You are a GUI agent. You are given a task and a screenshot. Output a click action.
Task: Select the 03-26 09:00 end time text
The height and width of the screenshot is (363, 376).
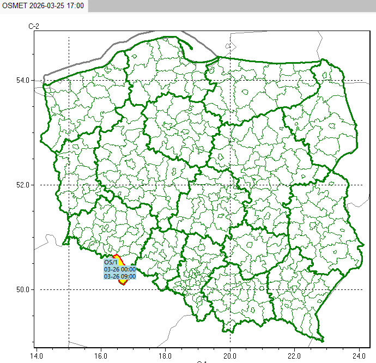[120, 276]
